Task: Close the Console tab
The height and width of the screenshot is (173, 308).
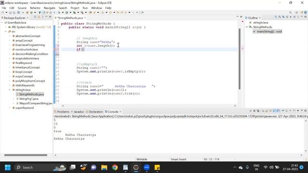Action: pyautogui.click(x=120, y=111)
